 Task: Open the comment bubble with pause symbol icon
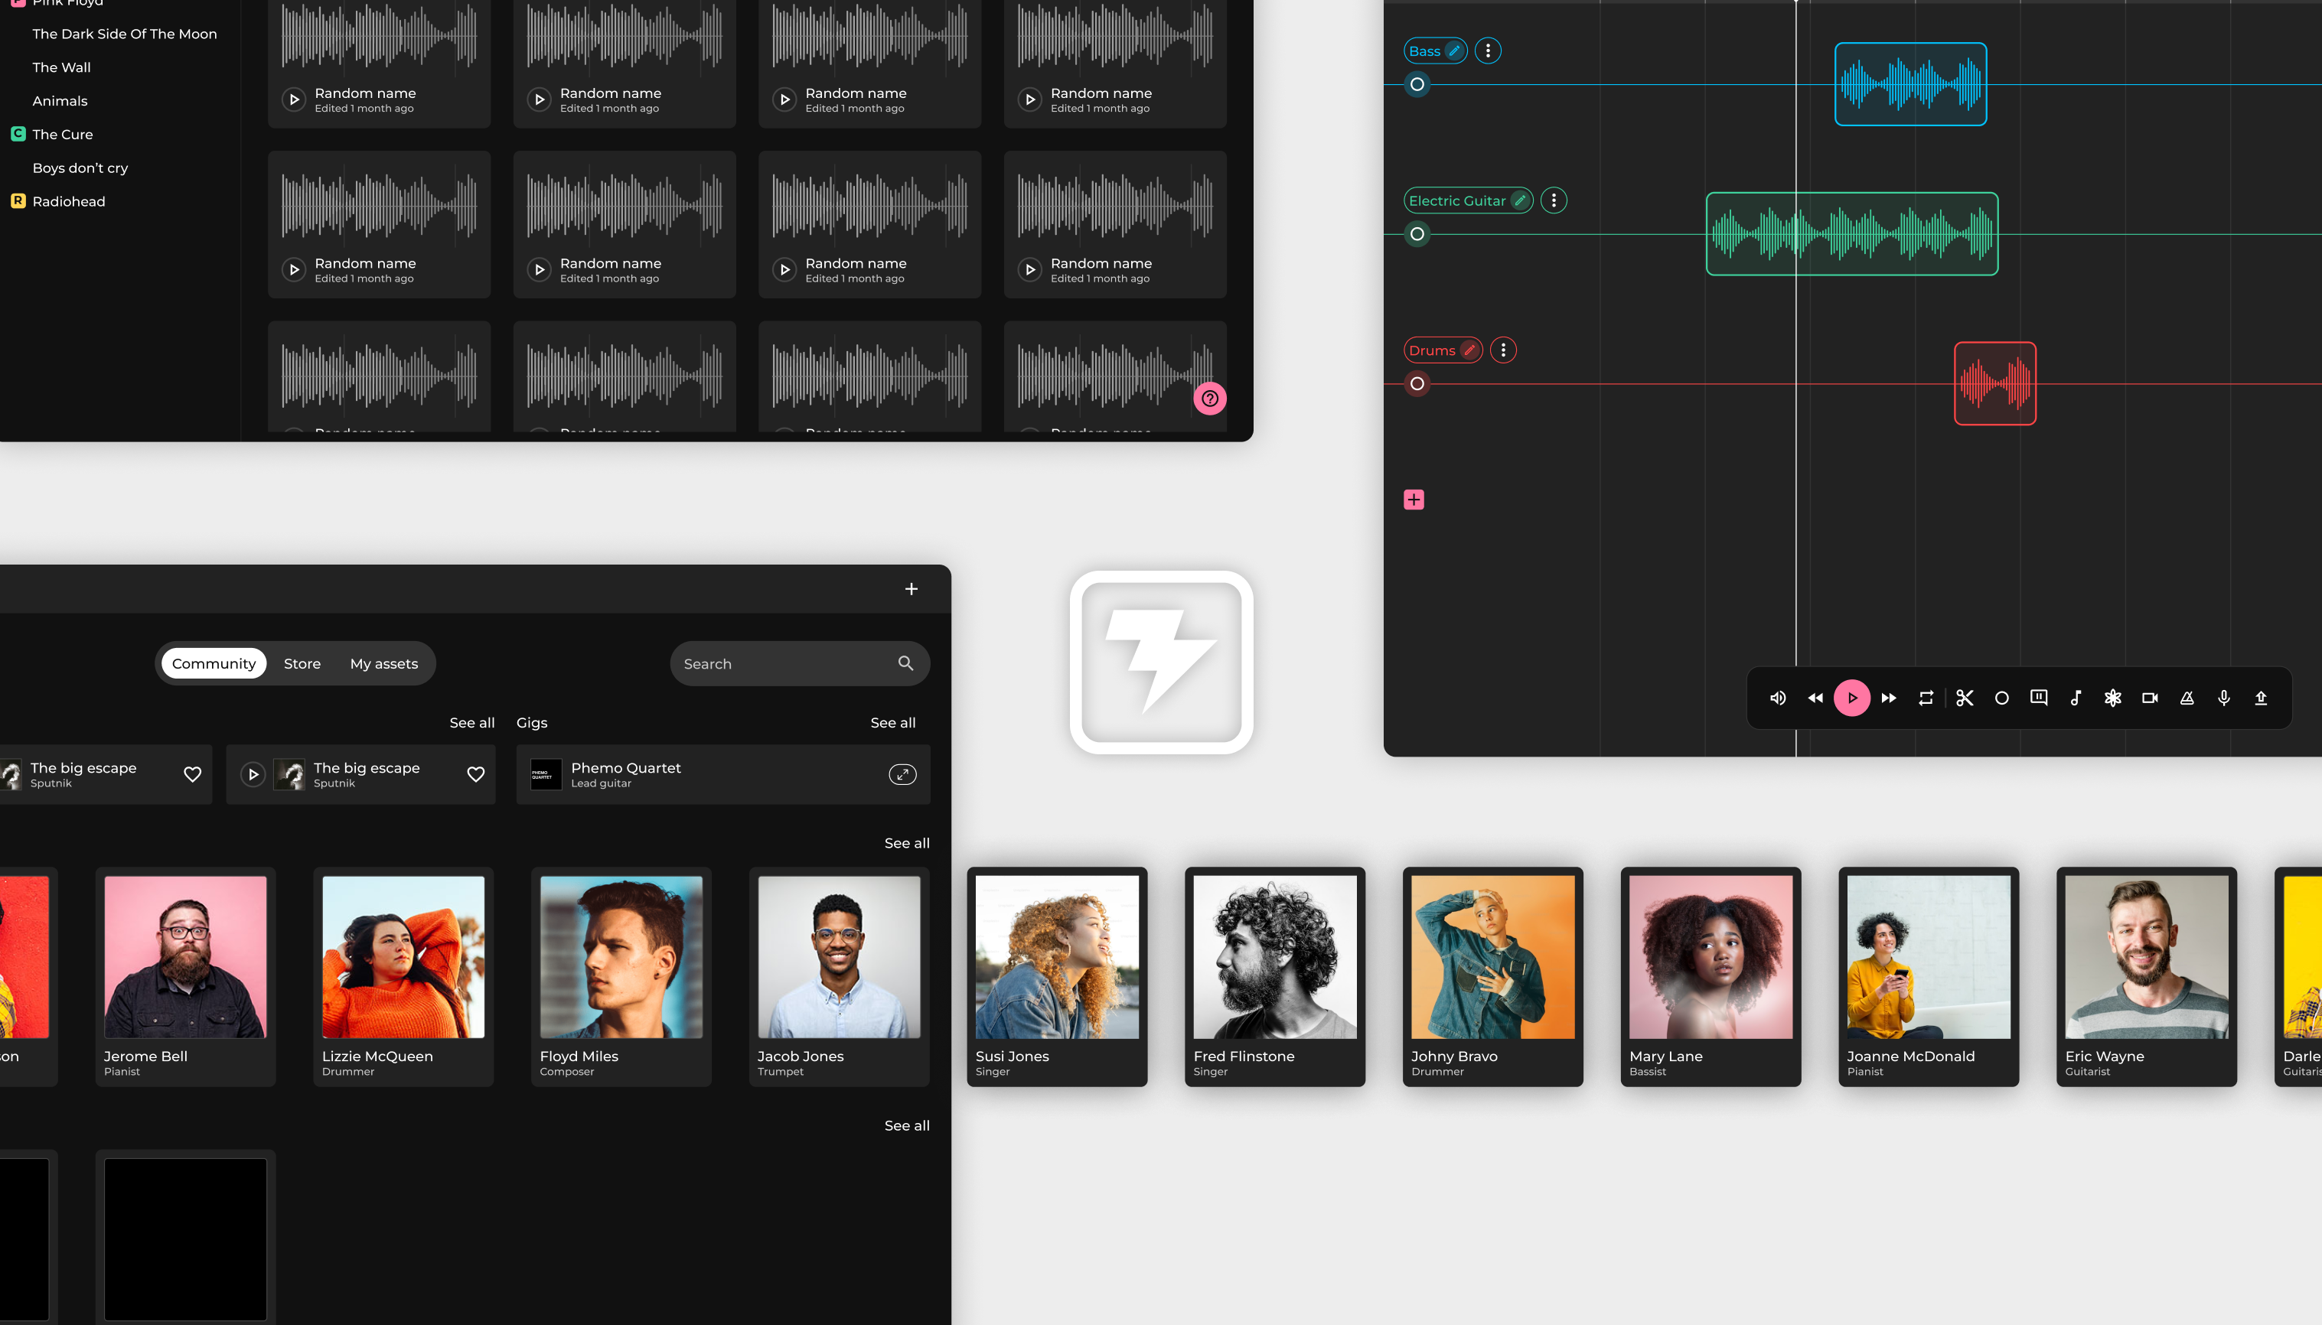2039,698
